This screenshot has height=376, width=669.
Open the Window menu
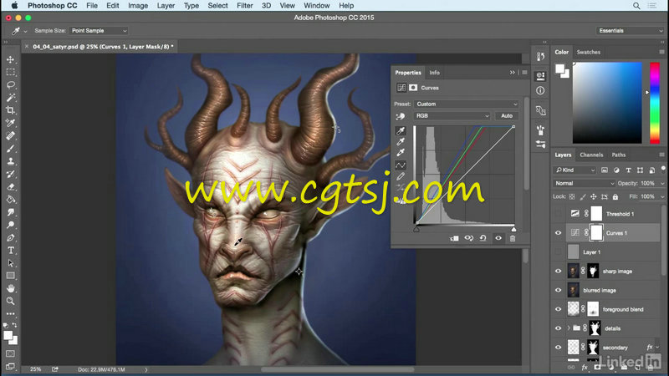point(317,6)
